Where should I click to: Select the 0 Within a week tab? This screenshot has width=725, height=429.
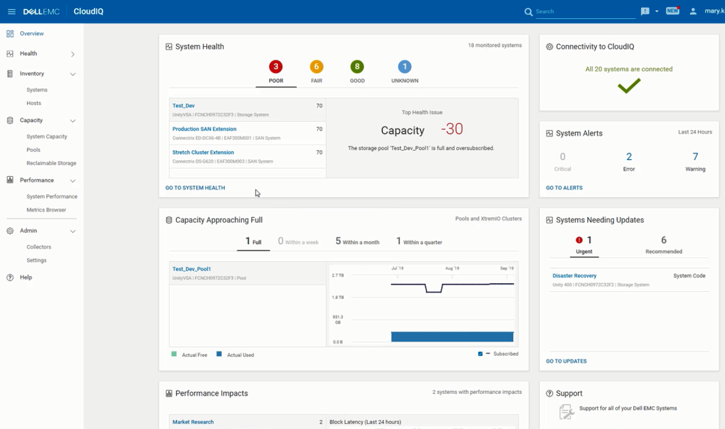299,241
